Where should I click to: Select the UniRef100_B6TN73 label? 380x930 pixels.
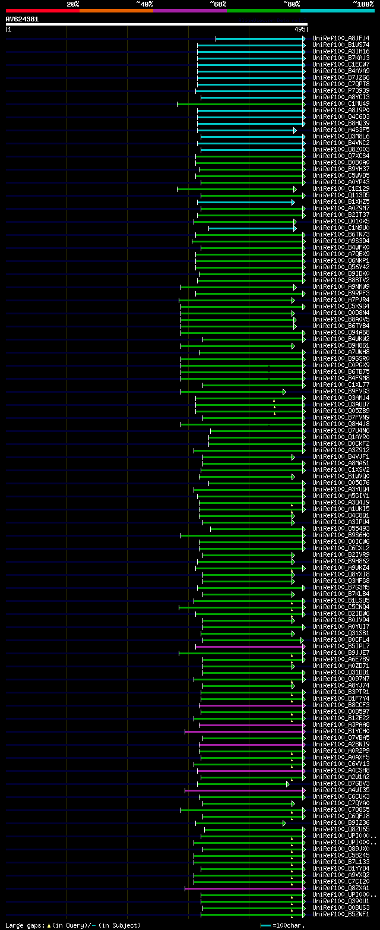(341, 234)
